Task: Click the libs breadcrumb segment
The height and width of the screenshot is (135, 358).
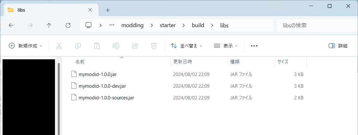Action: tap(224, 25)
